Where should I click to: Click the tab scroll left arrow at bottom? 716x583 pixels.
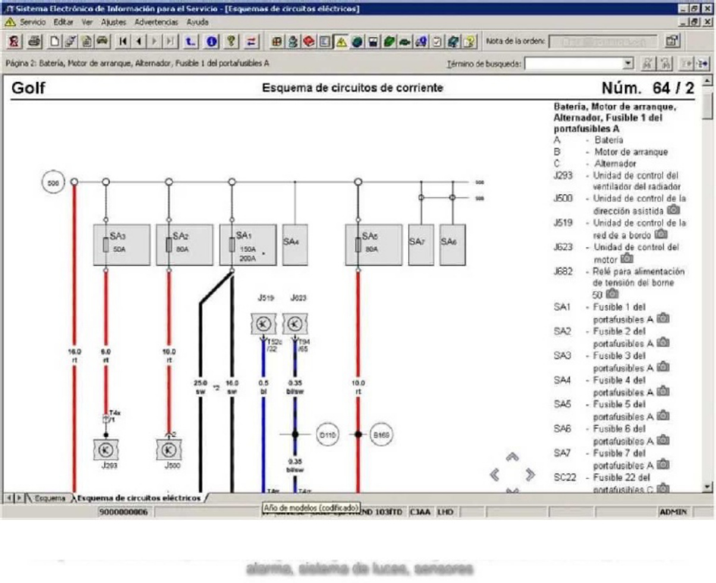[x=8, y=497]
